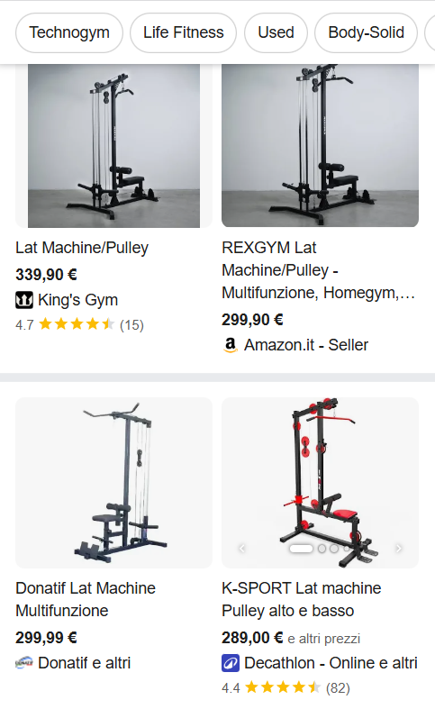Image resolution: width=435 pixels, height=718 pixels.
Task: Show next K-SPORT image with right arrow
Action: tap(398, 548)
